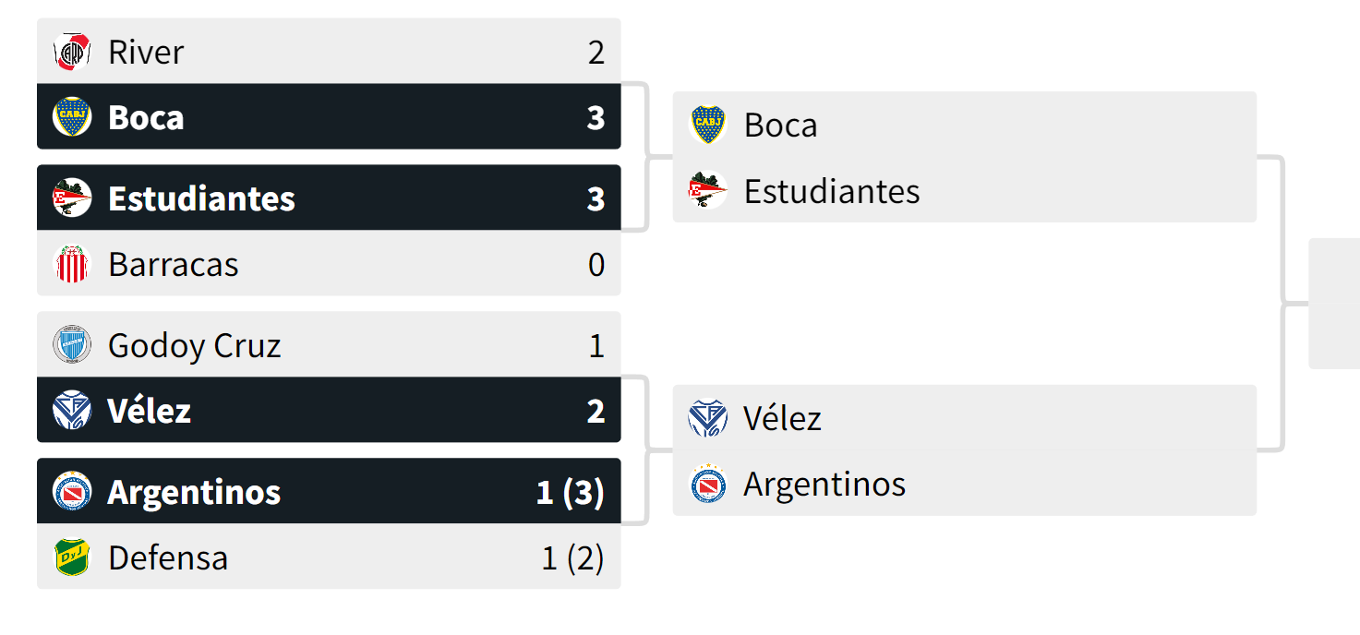Click the Godoy Cruz club crest

[x=72, y=345]
